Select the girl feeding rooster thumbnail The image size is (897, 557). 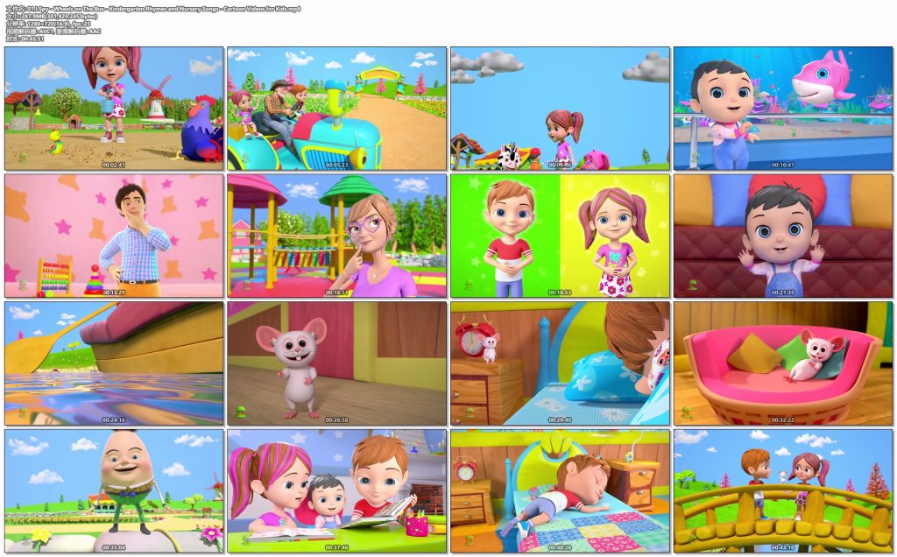[x=114, y=109]
